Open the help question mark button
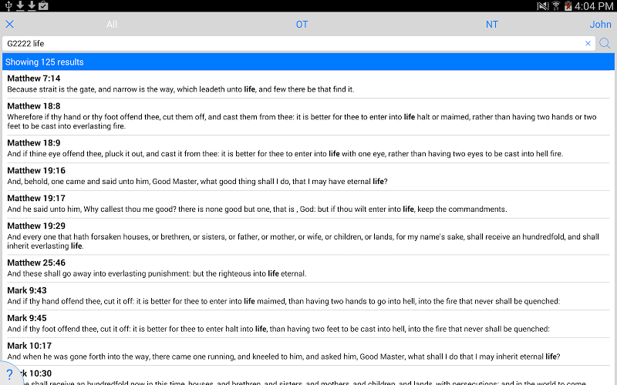Viewport: 617px width, 385px height. tap(10, 374)
